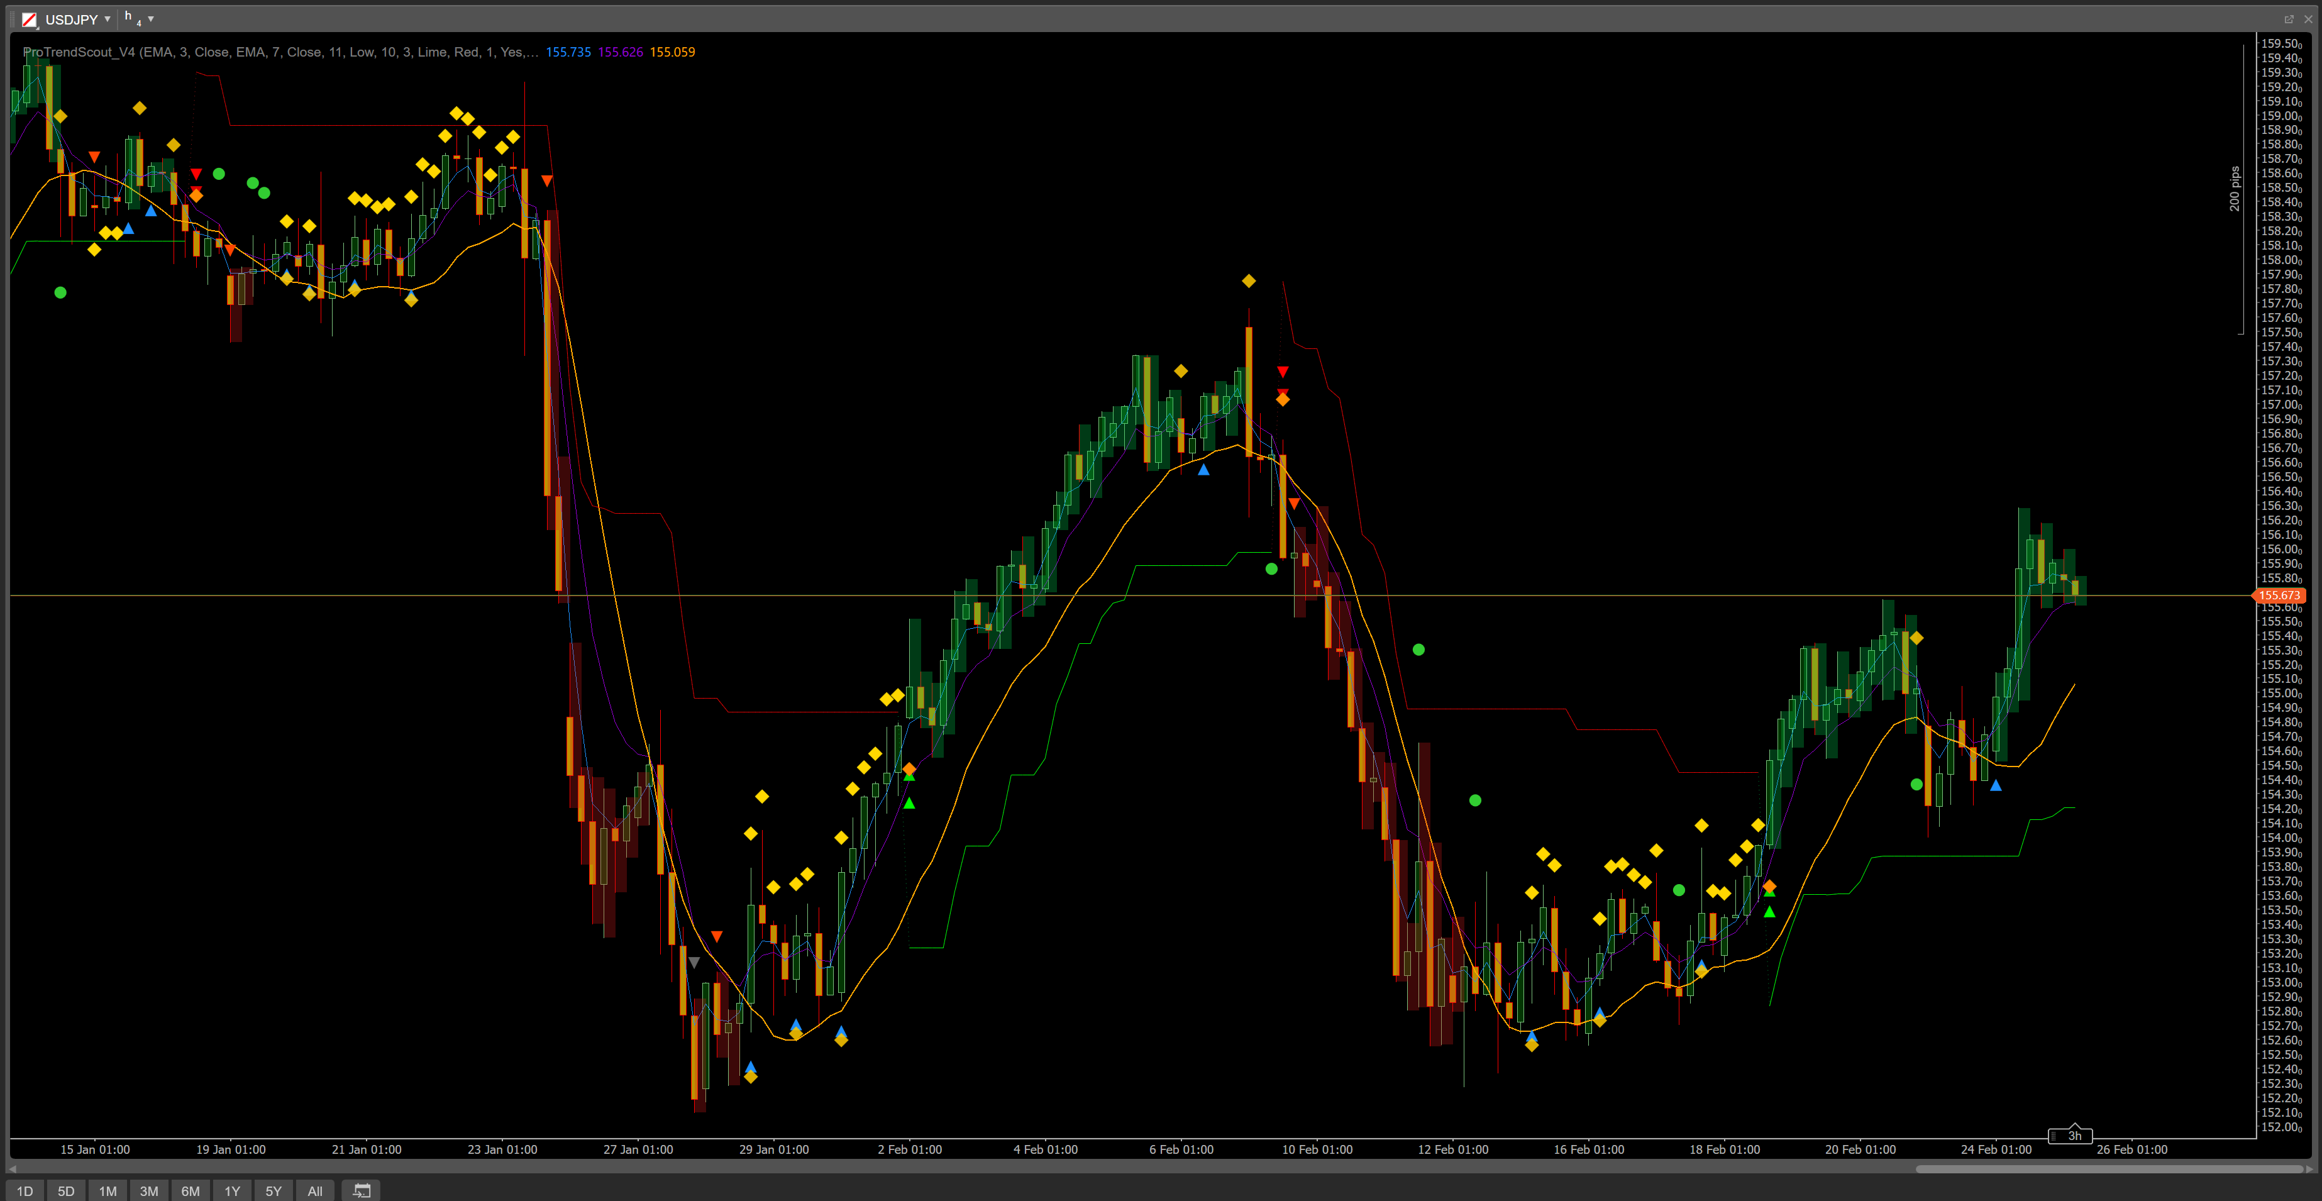Switch to the 3M period range
Screen dimensions: 2322x1201
[x=149, y=1191]
